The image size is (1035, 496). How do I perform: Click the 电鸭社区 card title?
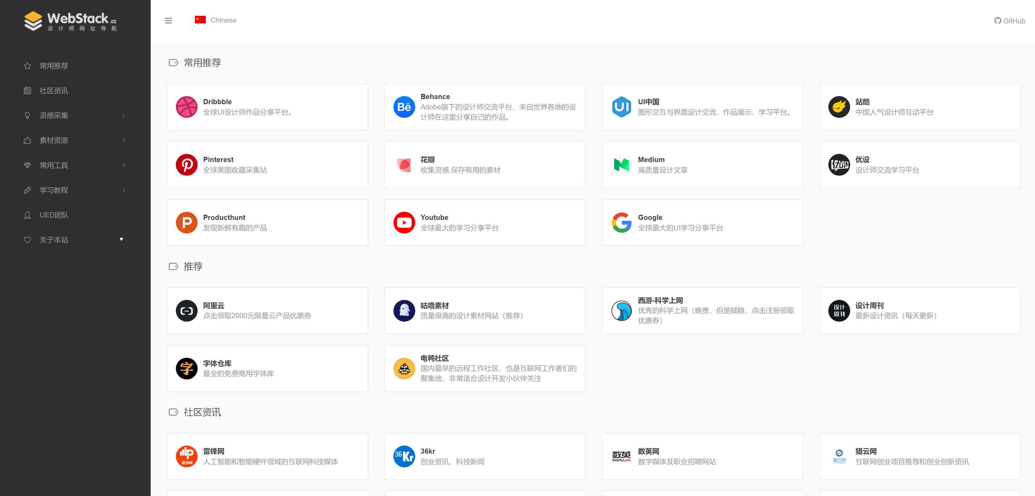tap(435, 358)
